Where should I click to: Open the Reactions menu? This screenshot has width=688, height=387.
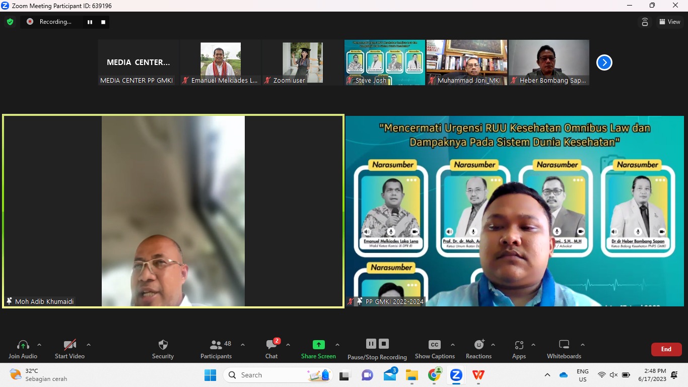point(478,349)
